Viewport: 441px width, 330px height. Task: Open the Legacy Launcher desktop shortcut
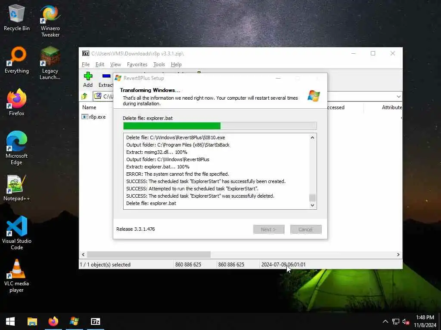[x=50, y=64]
